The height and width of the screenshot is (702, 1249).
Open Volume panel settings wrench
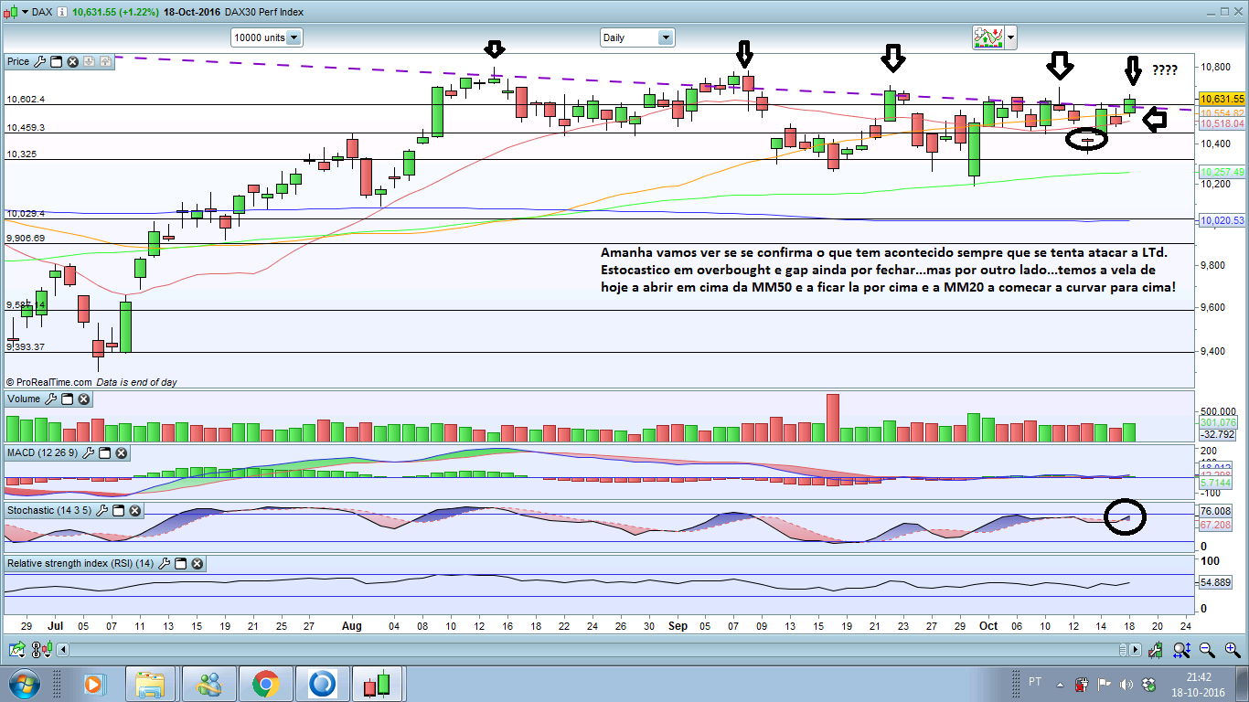pos(50,399)
